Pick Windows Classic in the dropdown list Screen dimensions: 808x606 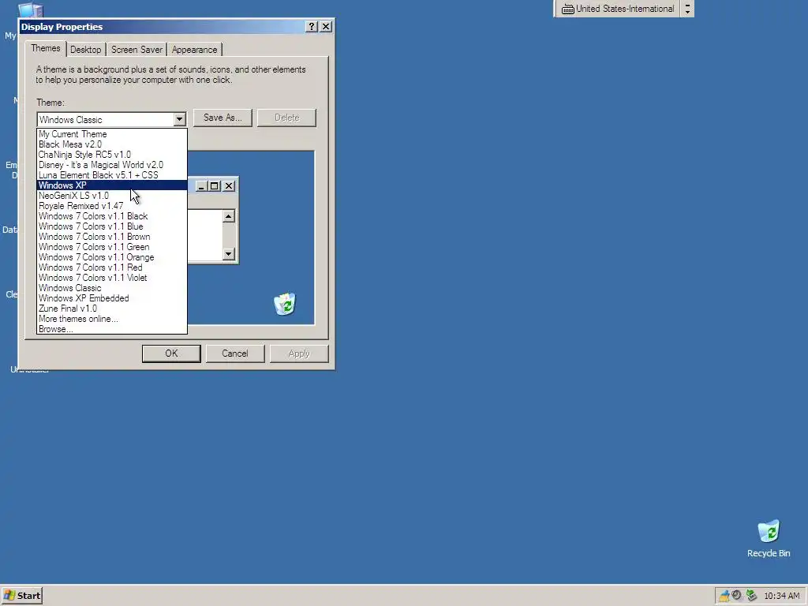click(112, 288)
